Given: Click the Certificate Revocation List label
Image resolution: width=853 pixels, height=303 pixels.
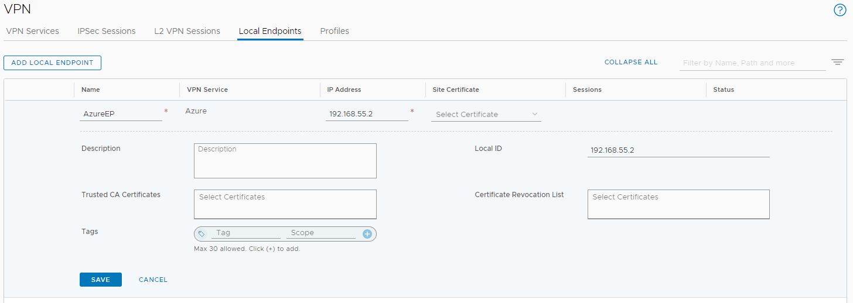Looking at the screenshot, I should click(519, 195).
